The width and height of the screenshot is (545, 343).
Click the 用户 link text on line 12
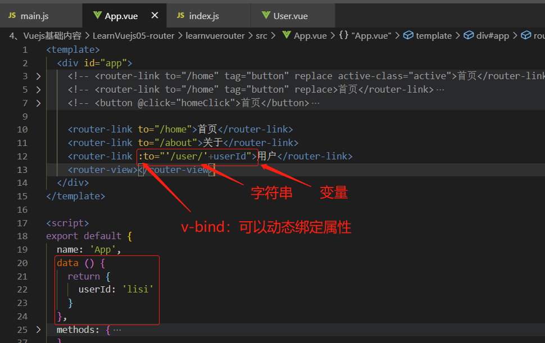pyautogui.click(x=266, y=156)
